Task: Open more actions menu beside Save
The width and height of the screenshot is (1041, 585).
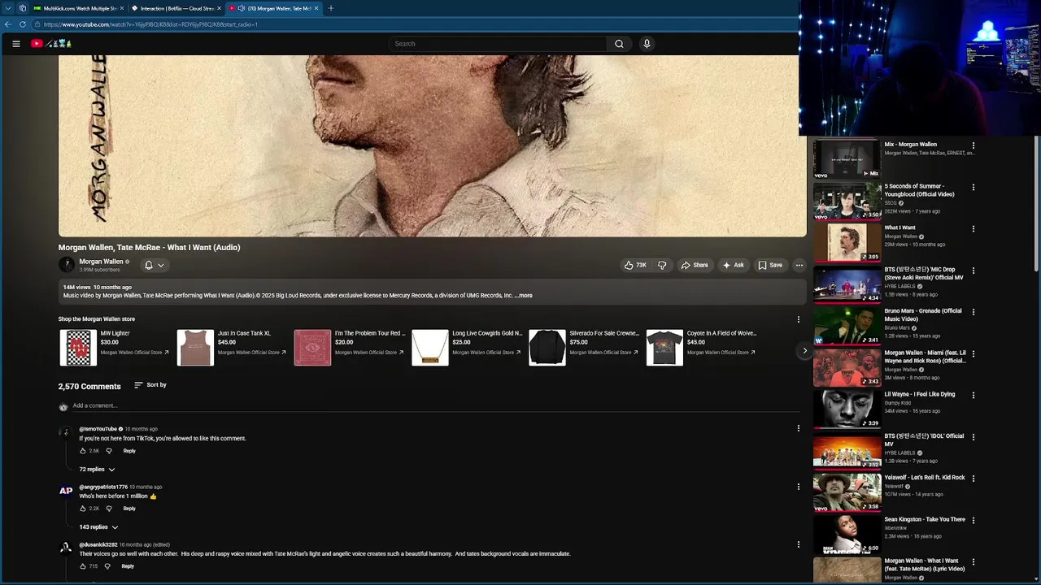Action: pos(799,265)
